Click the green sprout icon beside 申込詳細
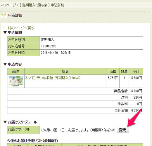This screenshot has width=152, height=146. (x=4, y=15)
